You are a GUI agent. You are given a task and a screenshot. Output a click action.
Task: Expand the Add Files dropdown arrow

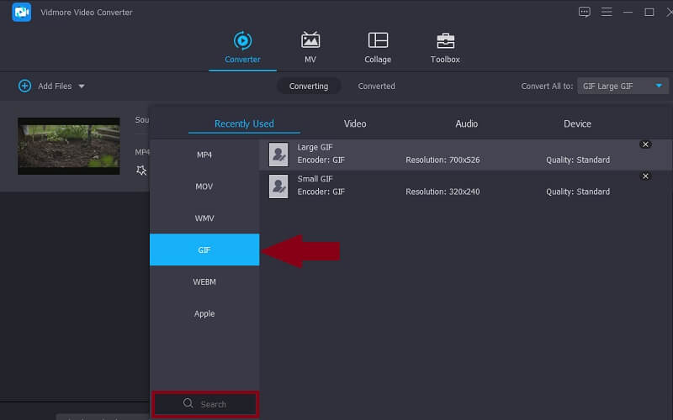(x=82, y=87)
